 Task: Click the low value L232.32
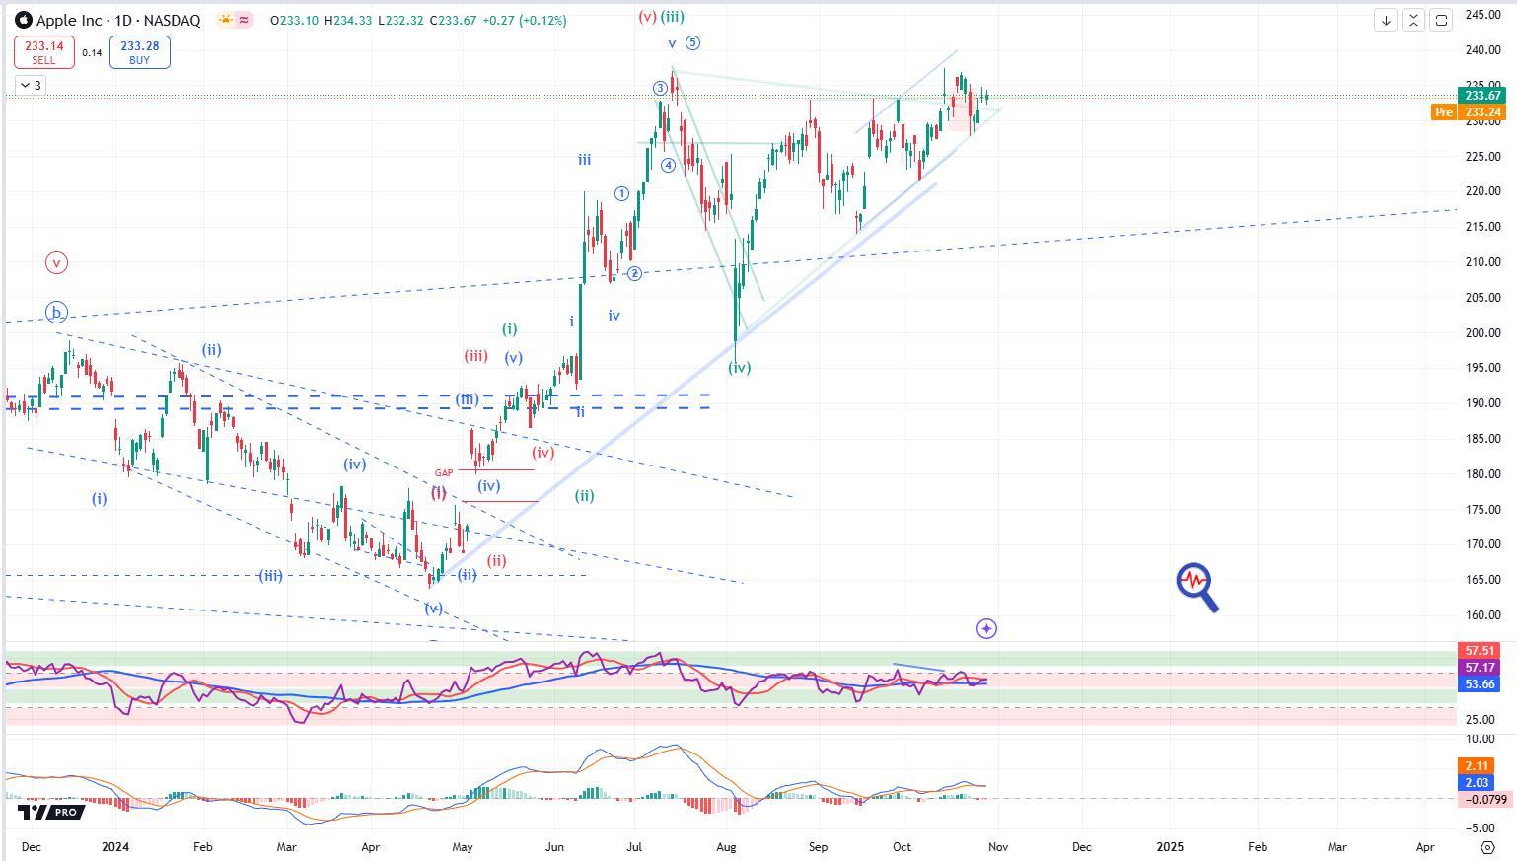401,20
